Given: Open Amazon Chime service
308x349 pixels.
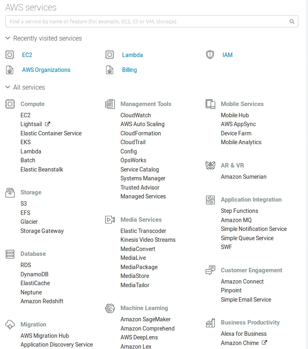Looking at the screenshot, I should [240, 343].
